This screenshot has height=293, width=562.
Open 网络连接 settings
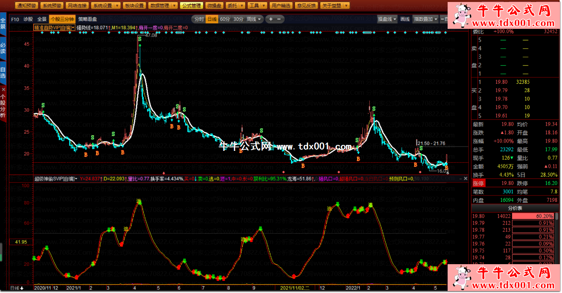(77, 6)
